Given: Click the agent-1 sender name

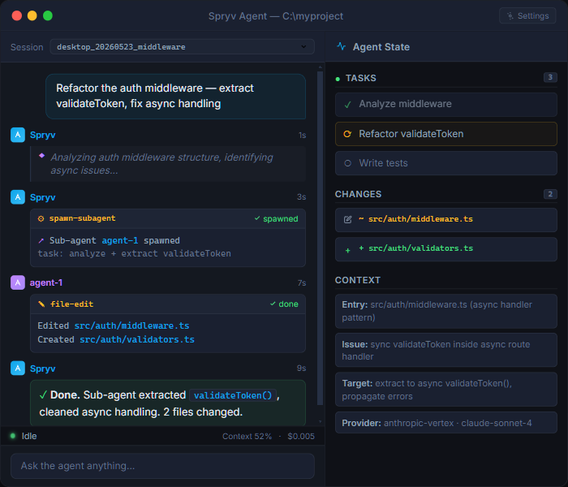Looking at the screenshot, I should coord(46,282).
